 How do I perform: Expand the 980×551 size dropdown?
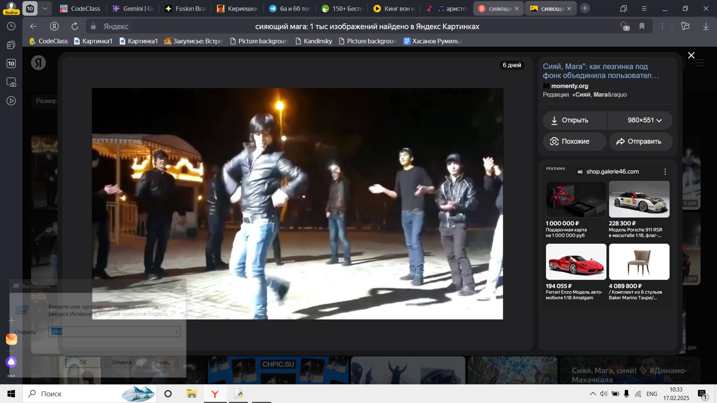click(x=644, y=120)
